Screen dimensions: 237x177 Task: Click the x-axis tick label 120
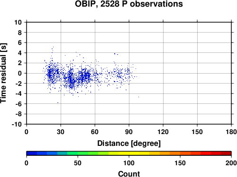click(x=163, y=132)
